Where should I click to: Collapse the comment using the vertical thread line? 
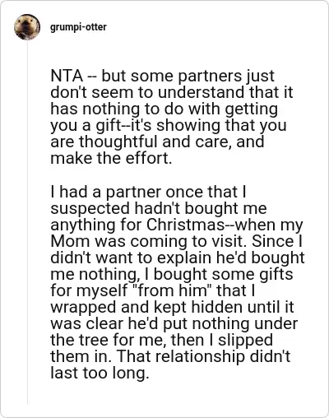tap(27, 223)
